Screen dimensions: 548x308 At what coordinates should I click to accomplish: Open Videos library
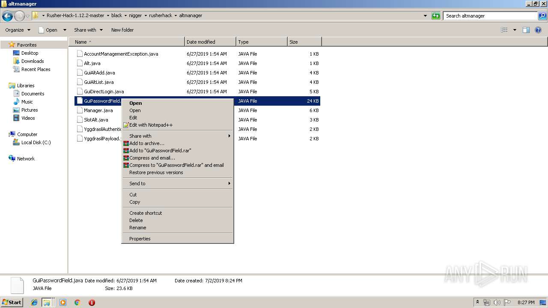(28, 118)
